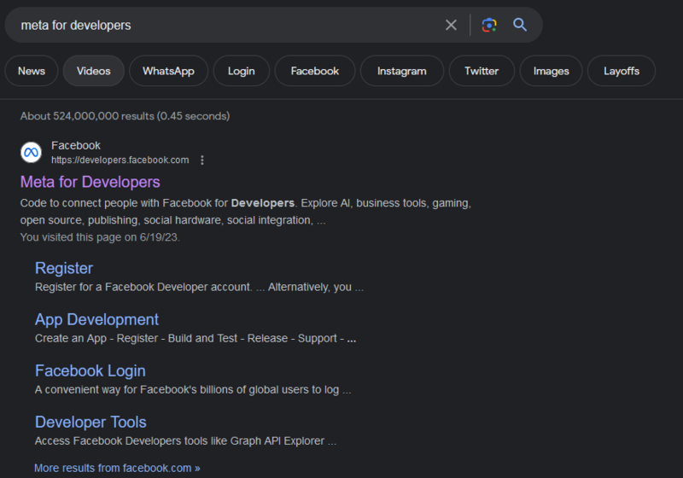Select the Images filter chip

(551, 71)
